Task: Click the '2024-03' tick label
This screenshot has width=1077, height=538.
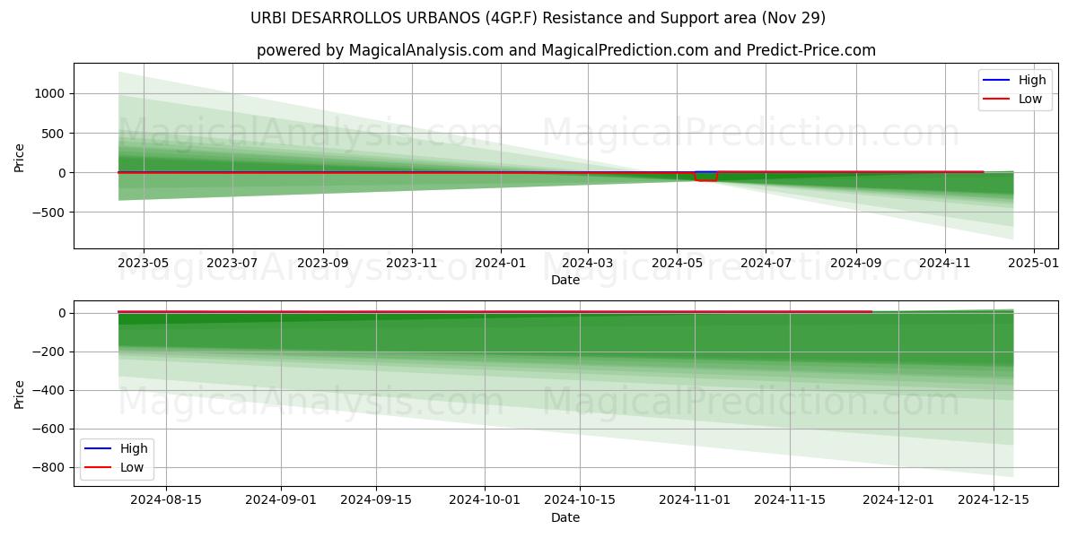Action: coord(588,264)
